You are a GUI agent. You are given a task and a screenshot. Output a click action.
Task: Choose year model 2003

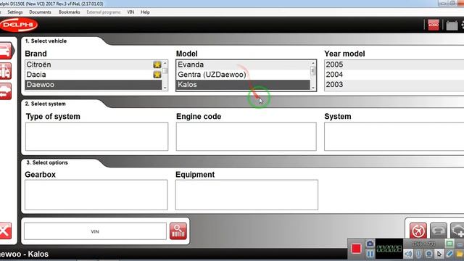(394, 85)
